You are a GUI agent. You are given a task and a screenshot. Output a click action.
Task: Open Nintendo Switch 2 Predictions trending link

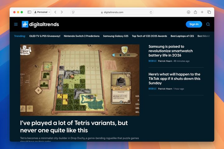[x=82, y=36]
